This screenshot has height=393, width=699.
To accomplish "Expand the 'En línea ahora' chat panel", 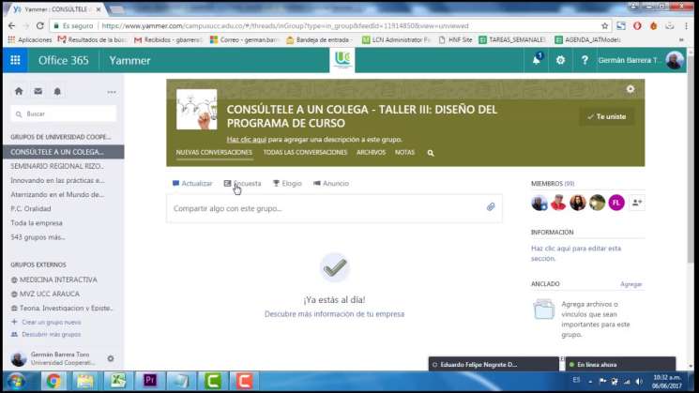I will tap(620, 365).
